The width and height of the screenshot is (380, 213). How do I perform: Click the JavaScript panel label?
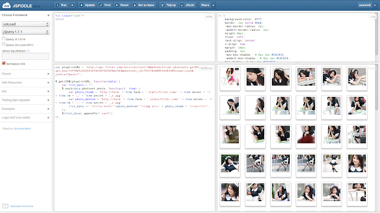coord(206,68)
